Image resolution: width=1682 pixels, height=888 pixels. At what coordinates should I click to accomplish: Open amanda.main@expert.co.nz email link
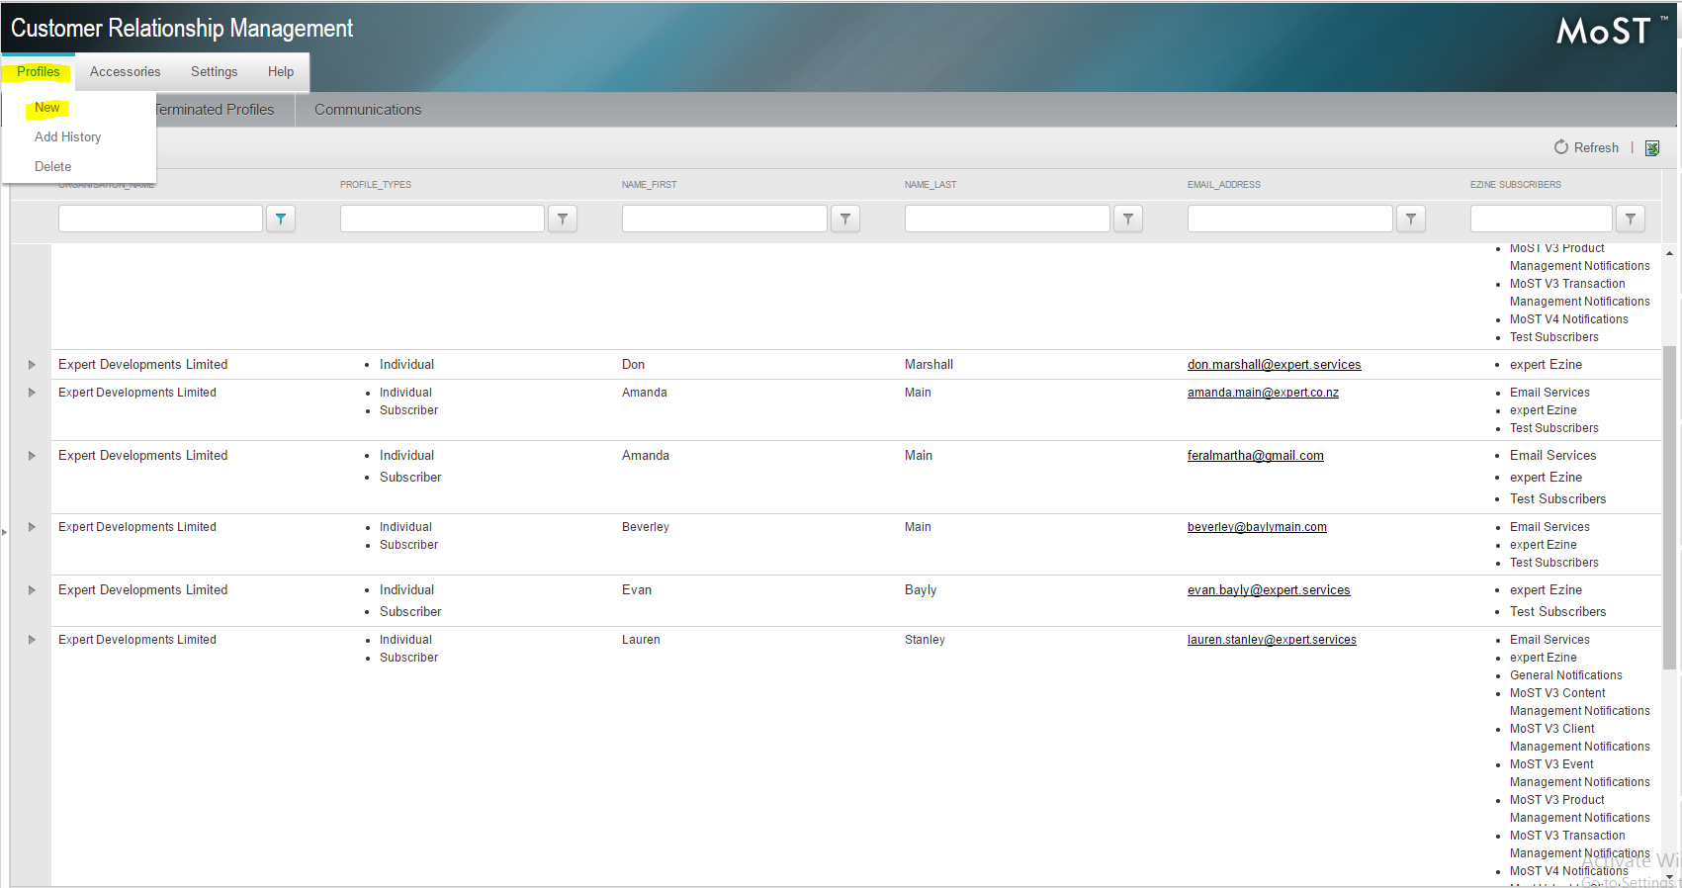coord(1263,393)
